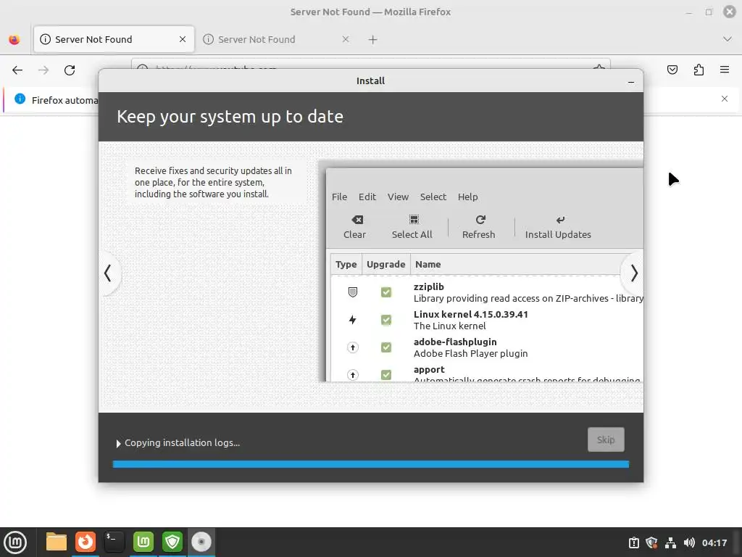
Task: Click the lightning type icon for Linux kernel
Action: point(353,320)
